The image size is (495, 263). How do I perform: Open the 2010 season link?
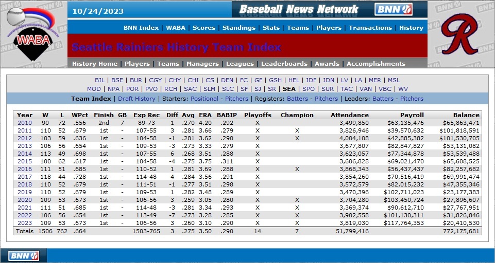[25, 123]
